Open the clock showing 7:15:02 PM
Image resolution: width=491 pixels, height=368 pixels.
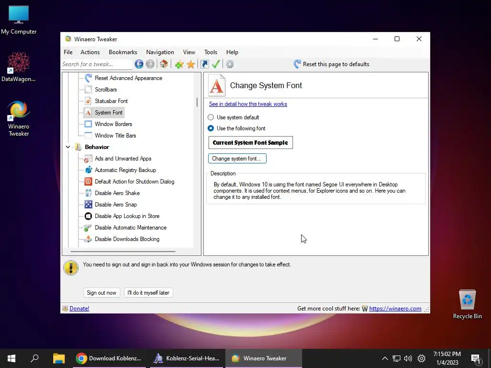[447, 358]
